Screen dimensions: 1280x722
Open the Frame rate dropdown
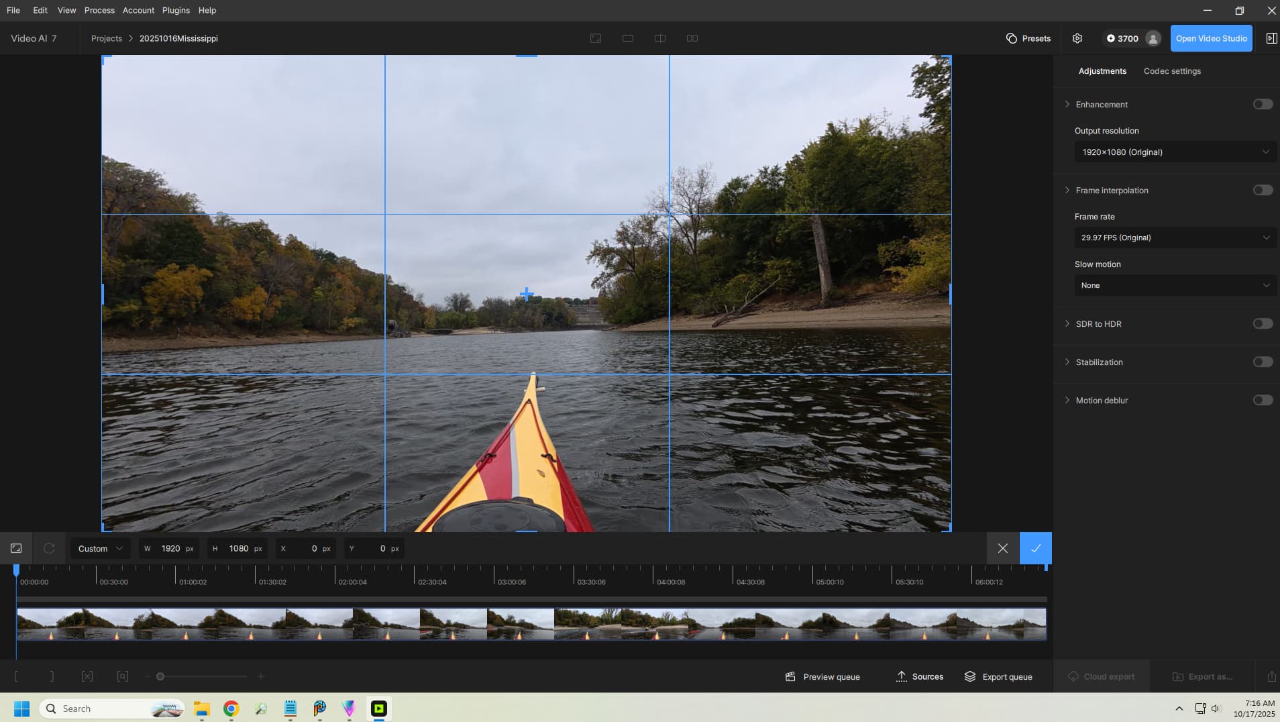coord(1175,238)
